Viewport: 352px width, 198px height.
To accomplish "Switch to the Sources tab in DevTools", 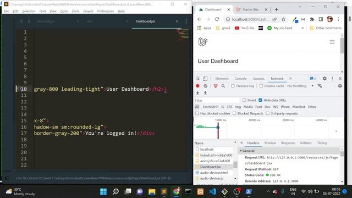I will tap(258, 79).
